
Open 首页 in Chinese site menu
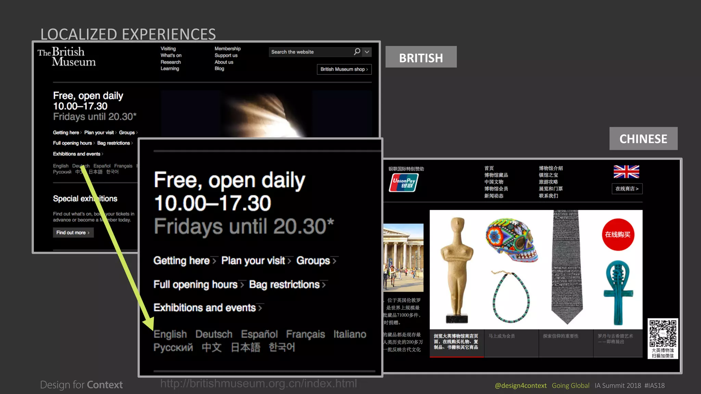(489, 168)
